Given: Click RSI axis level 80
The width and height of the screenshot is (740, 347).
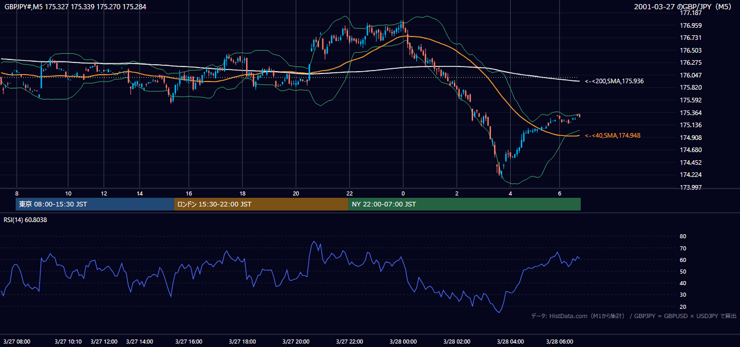Looking at the screenshot, I should (x=683, y=237).
